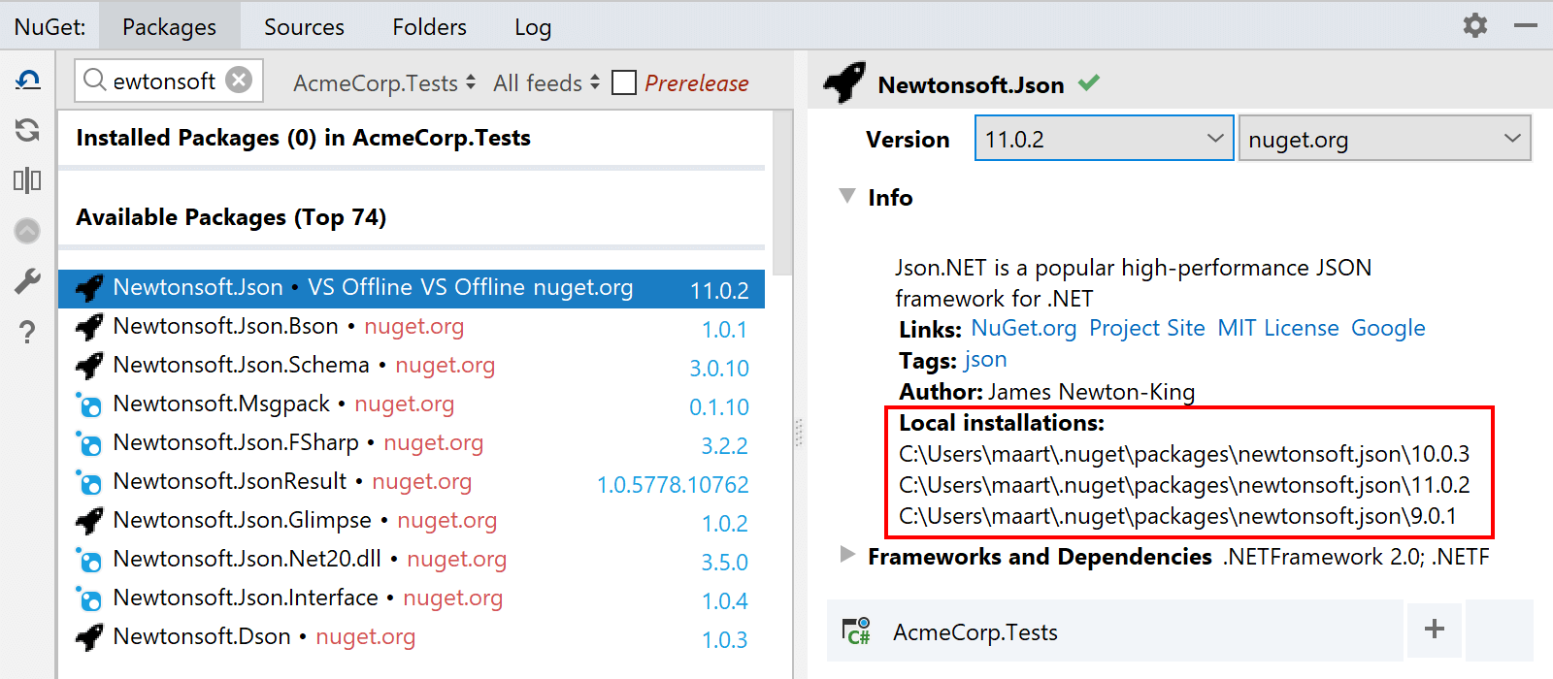Click the rocket icon beside Newtonsoft.Json.Bson
This screenshot has width=1553, height=679.
[x=89, y=327]
